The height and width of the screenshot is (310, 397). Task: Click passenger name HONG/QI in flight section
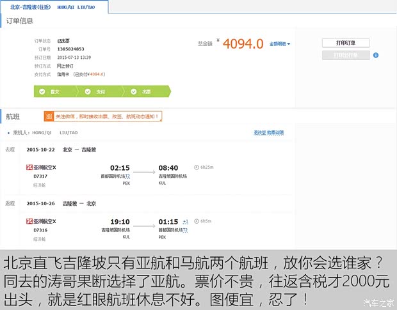[42, 133]
